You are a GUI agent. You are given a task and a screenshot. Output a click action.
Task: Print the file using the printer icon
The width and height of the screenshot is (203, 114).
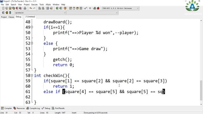(25, 8)
